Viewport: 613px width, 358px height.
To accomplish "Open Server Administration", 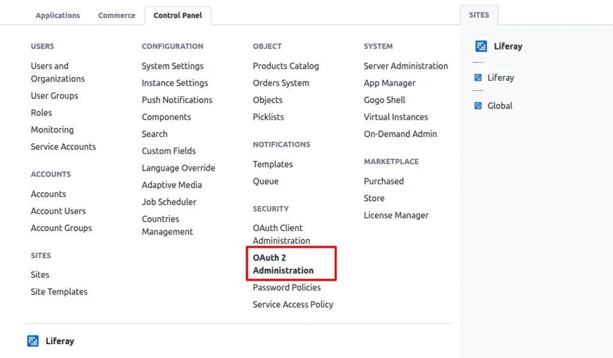I will coord(406,66).
